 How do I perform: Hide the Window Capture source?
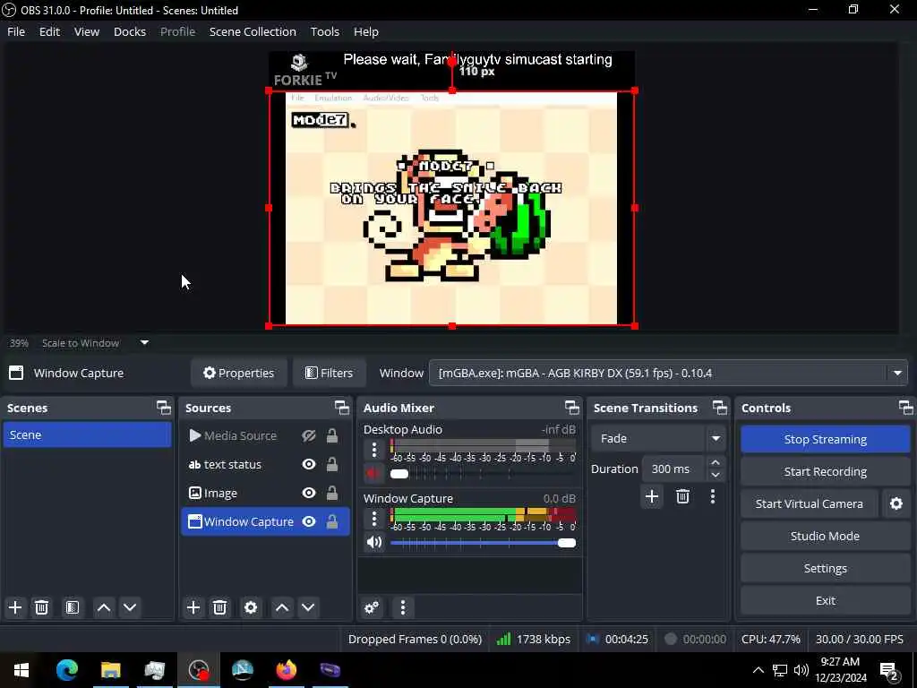[x=309, y=522]
